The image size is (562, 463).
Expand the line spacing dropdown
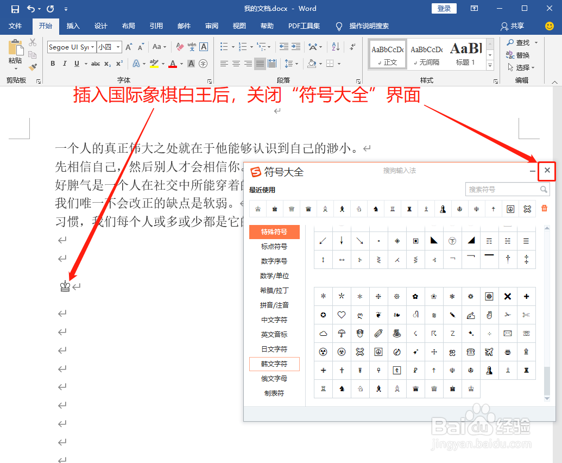coord(296,64)
